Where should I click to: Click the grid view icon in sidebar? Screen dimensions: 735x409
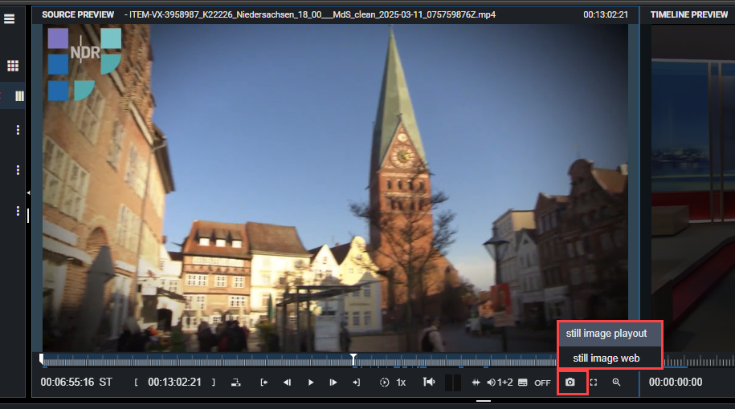click(x=13, y=66)
